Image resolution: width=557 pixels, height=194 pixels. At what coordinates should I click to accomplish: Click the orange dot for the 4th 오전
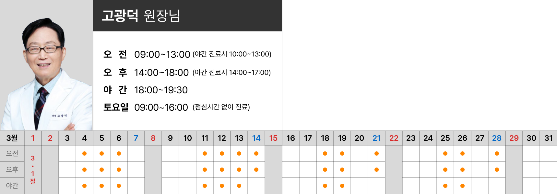(84, 154)
